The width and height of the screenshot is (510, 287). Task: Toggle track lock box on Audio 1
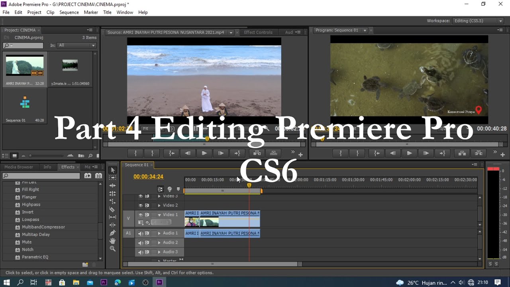click(153, 233)
